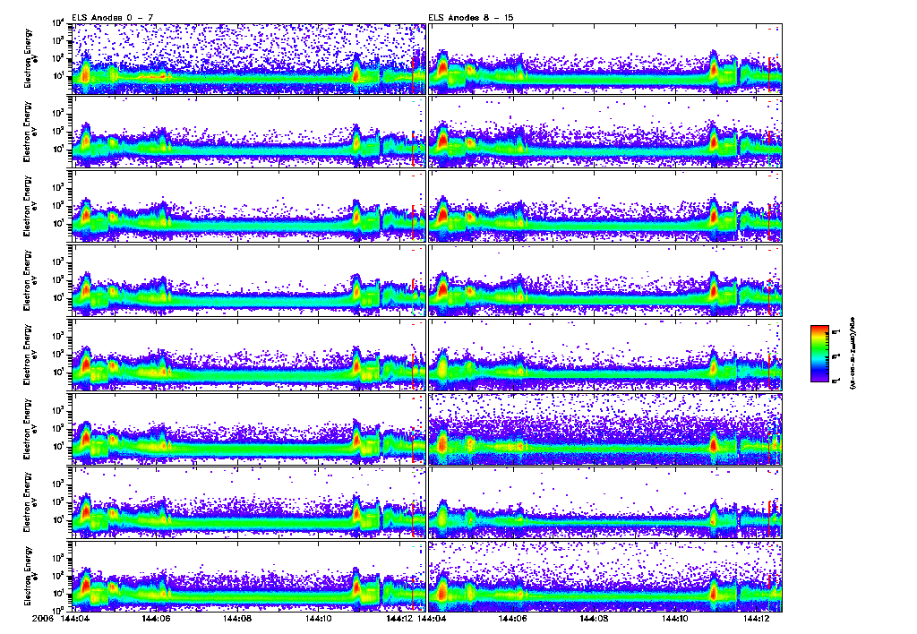Select the 144:08 tick label under Anodes 8-15
The width and height of the screenshot is (917, 634).
click(x=595, y=618)
